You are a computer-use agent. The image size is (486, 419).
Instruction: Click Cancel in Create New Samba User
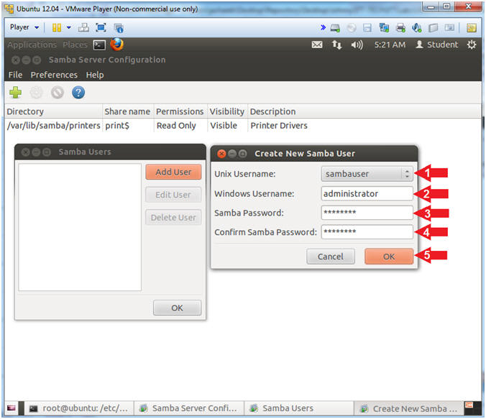coord(331,257)
